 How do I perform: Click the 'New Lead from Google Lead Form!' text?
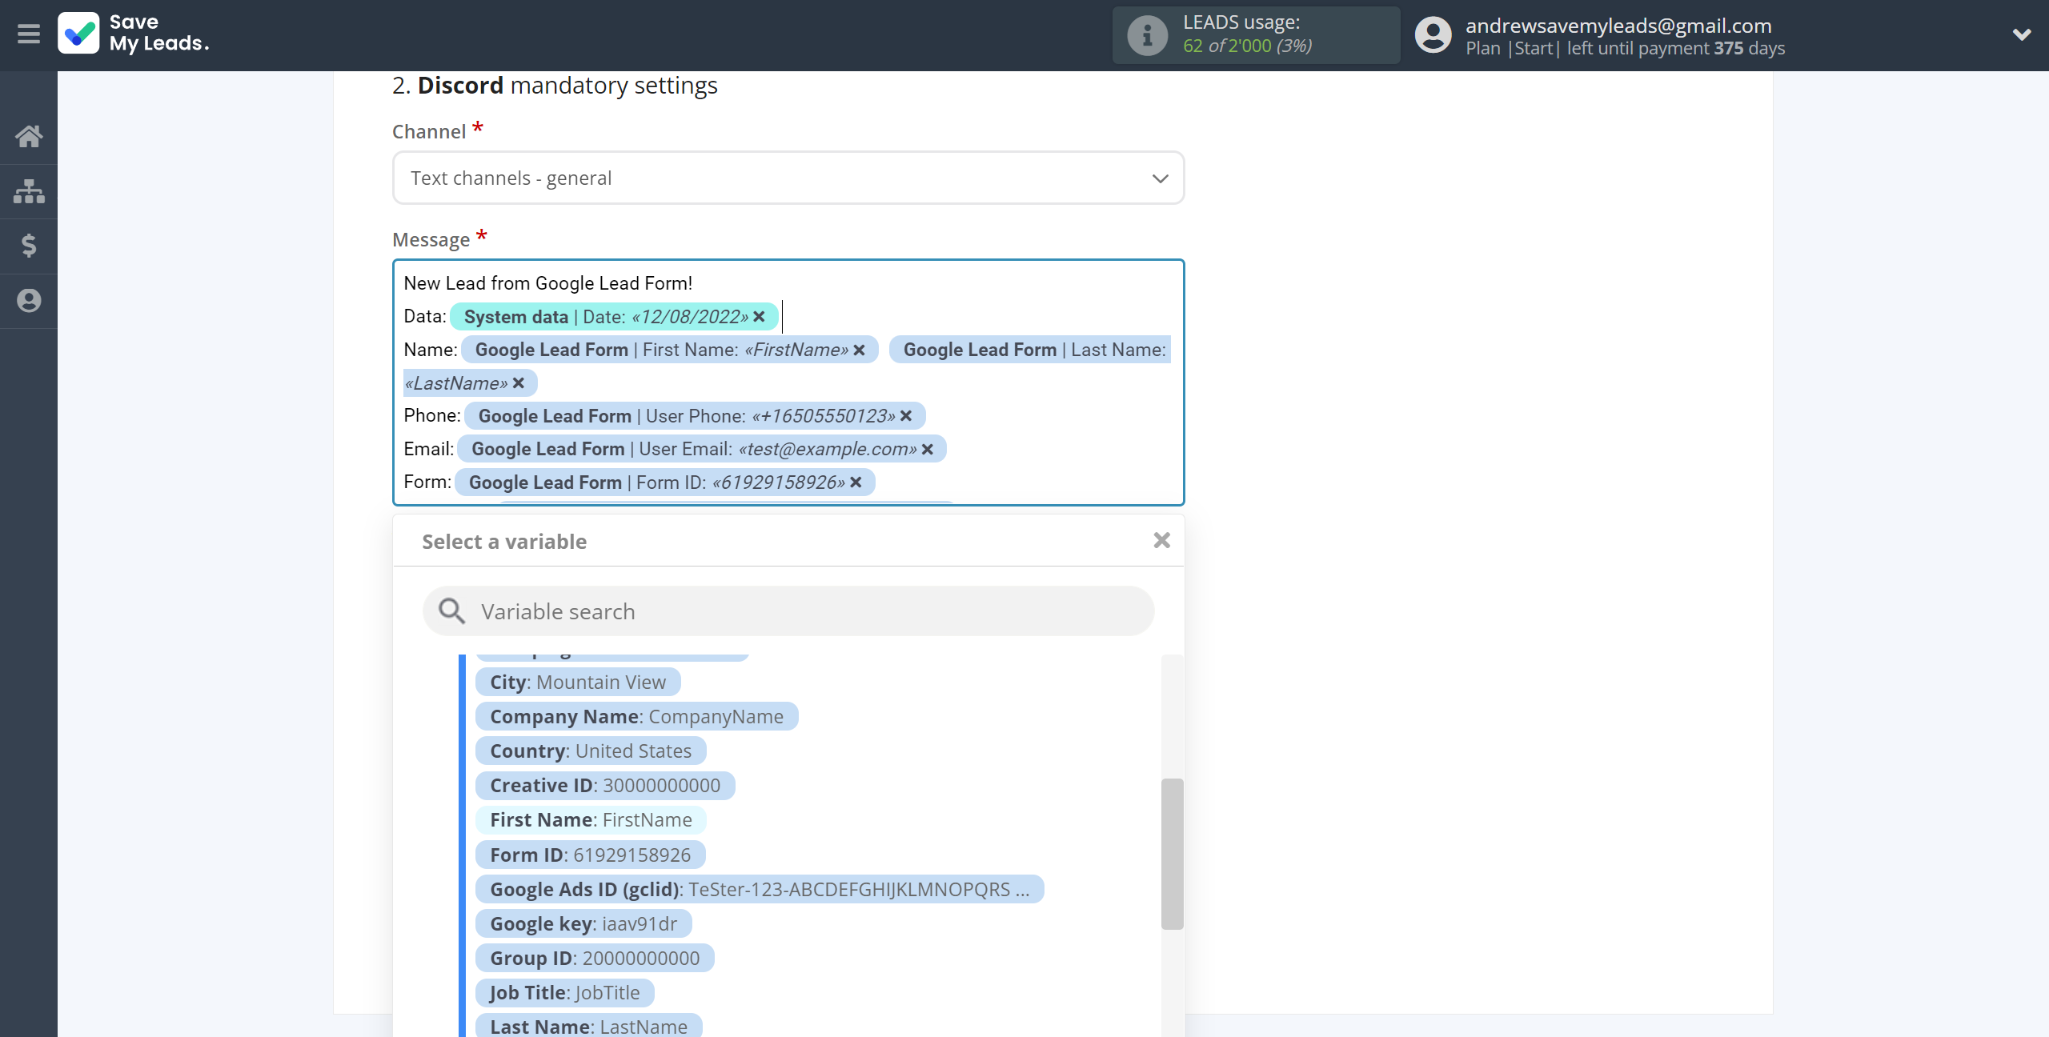[548, 283]
